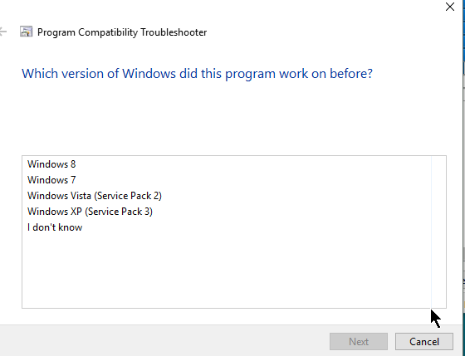The height and width of the screenshot is (356, 465).
Task: Click the empty area inside the version list
Action: 225,270
